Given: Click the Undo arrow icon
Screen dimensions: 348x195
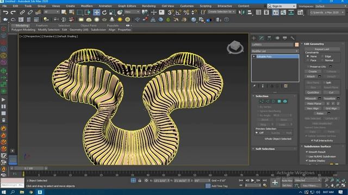Looking at the screenshot, I should pyautogui.click(x=5, y=12).
